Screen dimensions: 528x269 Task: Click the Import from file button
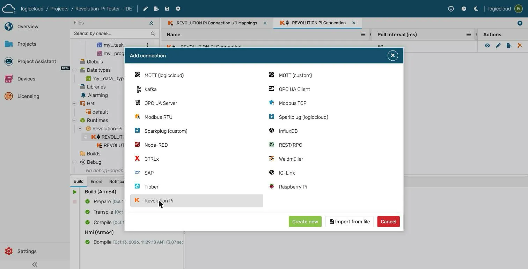coord(350,222)
